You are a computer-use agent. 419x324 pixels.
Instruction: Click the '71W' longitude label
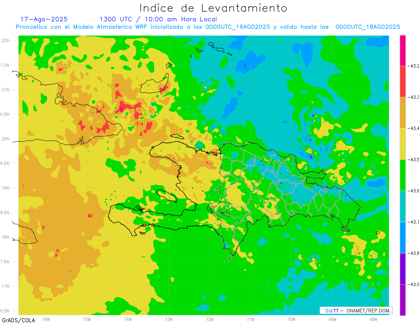pos(250,319)
